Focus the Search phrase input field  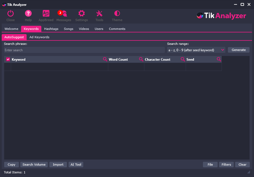pyautogui.click(x=84, y=50)
